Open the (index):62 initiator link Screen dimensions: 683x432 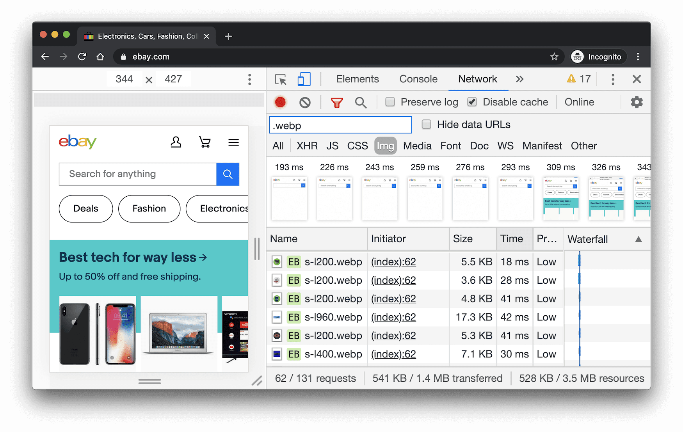point(393,261)
